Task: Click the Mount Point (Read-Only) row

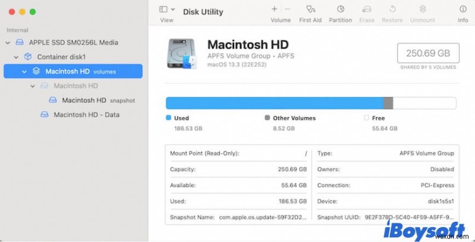Action: (239, 153)
